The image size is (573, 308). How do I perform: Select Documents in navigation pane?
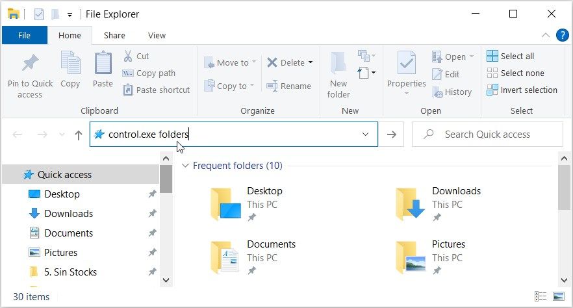(68, 233)
